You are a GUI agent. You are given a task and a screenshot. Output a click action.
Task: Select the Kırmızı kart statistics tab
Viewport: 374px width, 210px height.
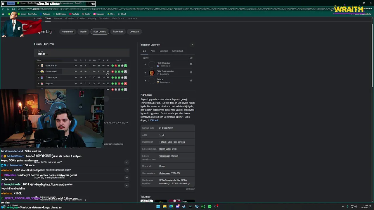(x=178, y=51)
